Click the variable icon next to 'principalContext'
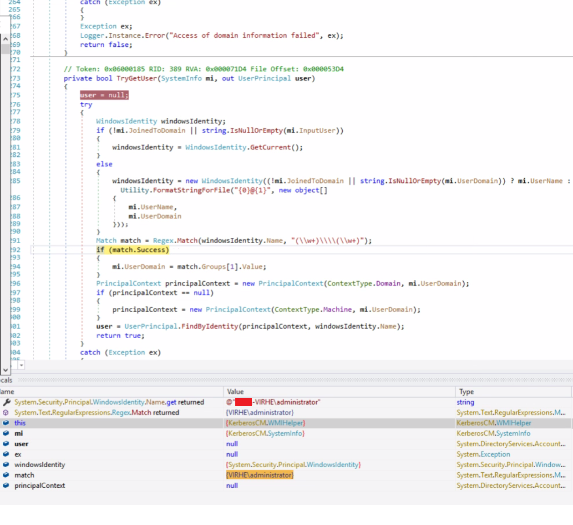Viewport: 573px width, 525px height. pyautogui.click(x=6, y=485)
